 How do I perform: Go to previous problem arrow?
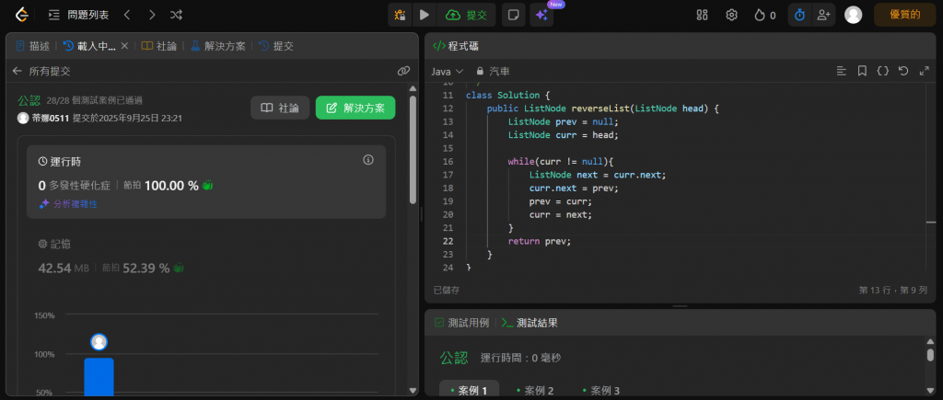(127, 15)
